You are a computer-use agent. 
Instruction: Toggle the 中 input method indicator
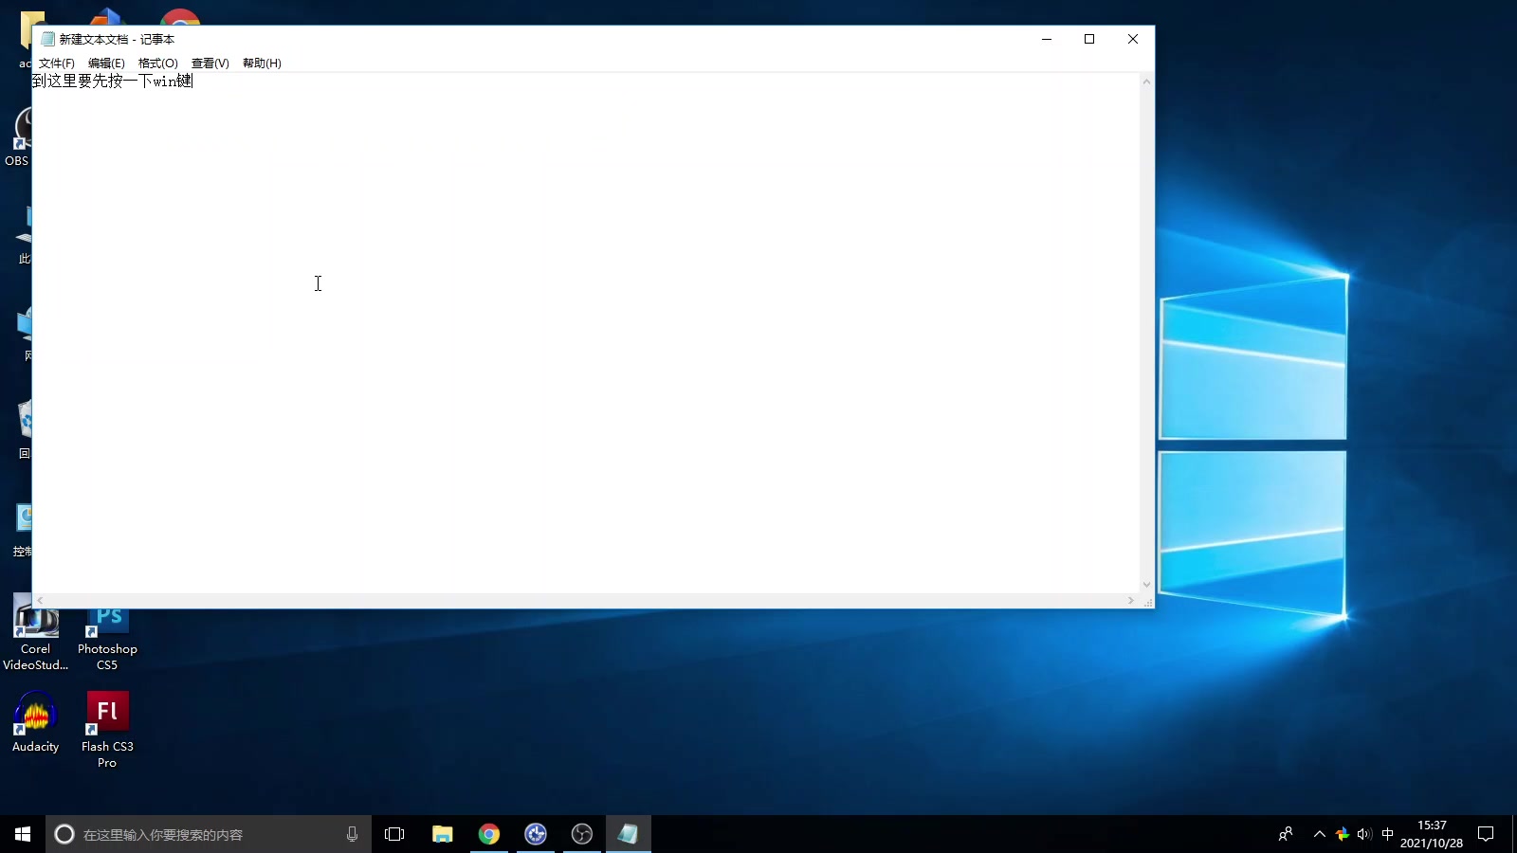tap(1387, 834)
